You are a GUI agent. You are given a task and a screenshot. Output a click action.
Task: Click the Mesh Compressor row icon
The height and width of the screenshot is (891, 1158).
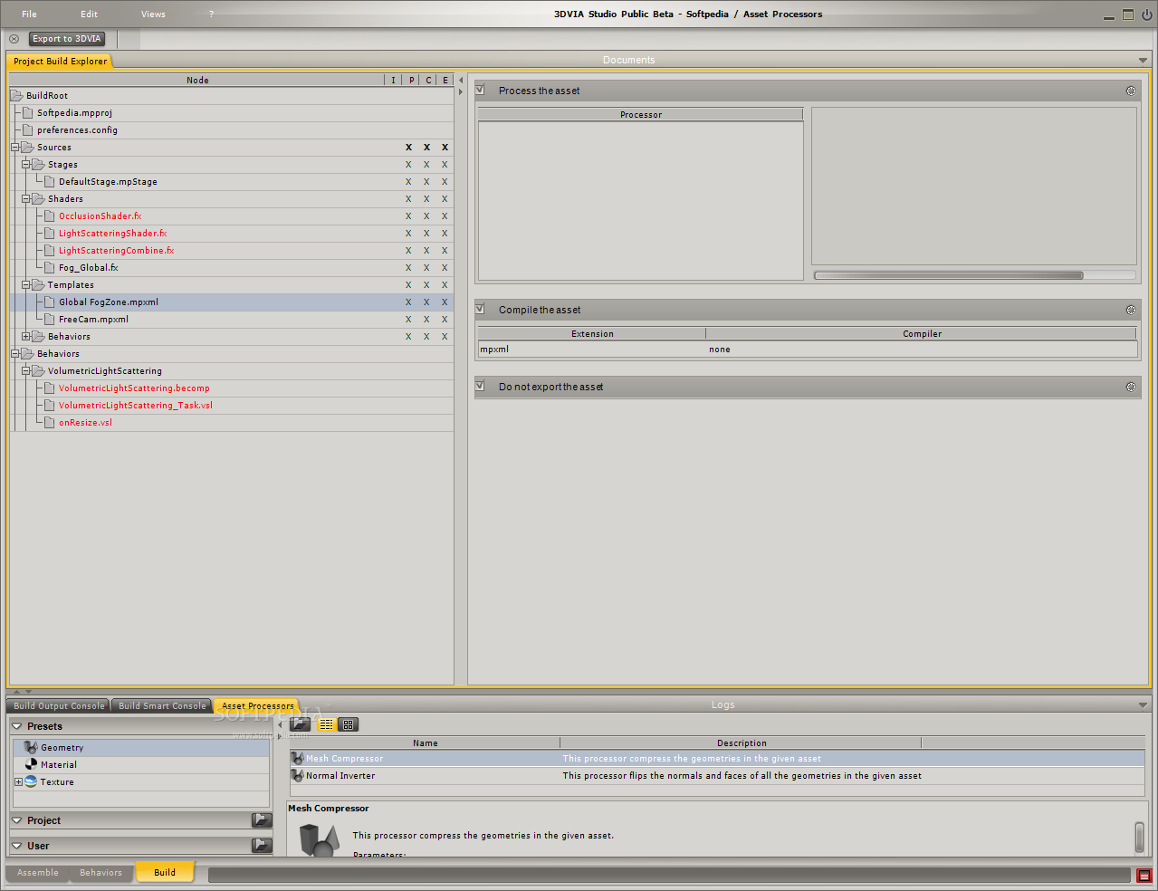pyautogui.click(x=297, y=759)
